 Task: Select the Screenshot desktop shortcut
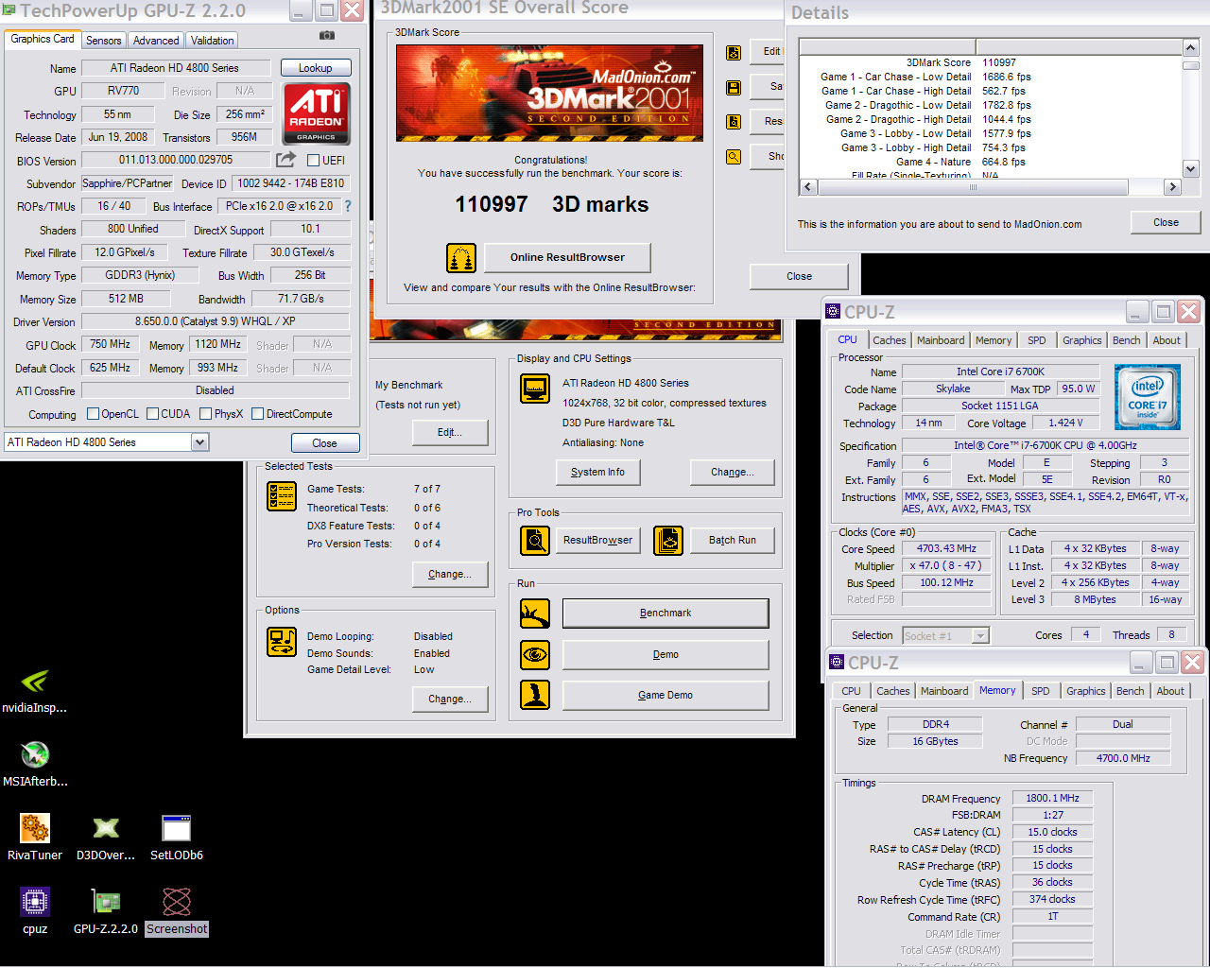(x=177, y=911)
